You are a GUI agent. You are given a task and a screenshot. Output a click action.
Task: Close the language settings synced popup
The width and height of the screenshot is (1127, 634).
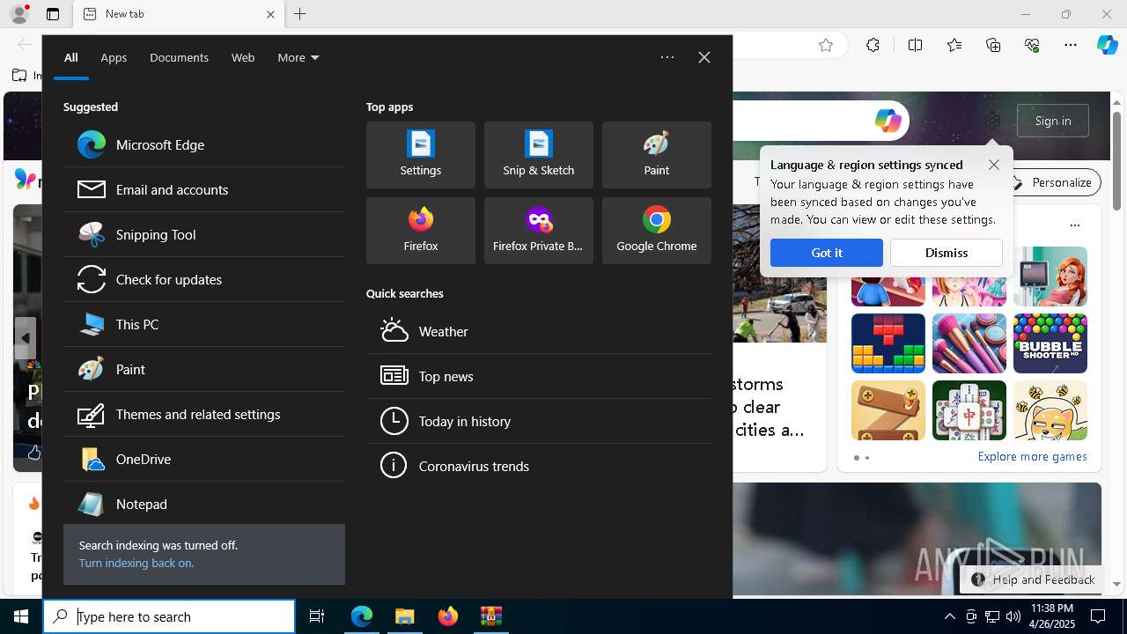[994, 165]
